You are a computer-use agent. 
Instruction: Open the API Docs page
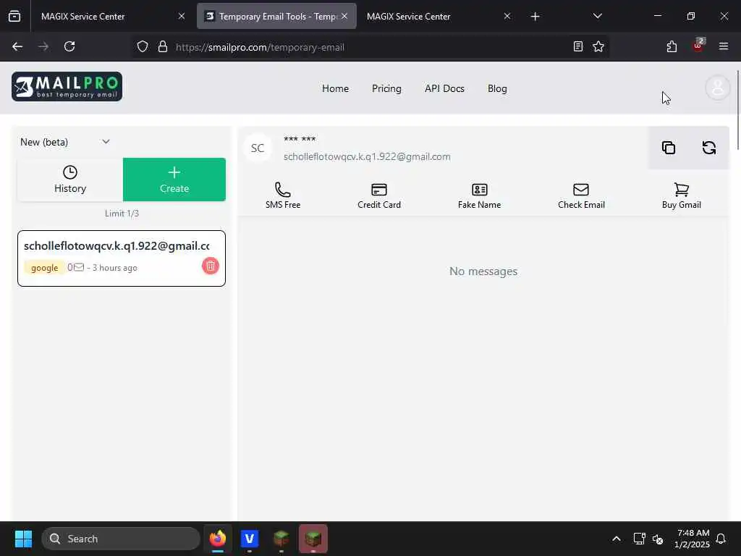[x=444, y=88]
